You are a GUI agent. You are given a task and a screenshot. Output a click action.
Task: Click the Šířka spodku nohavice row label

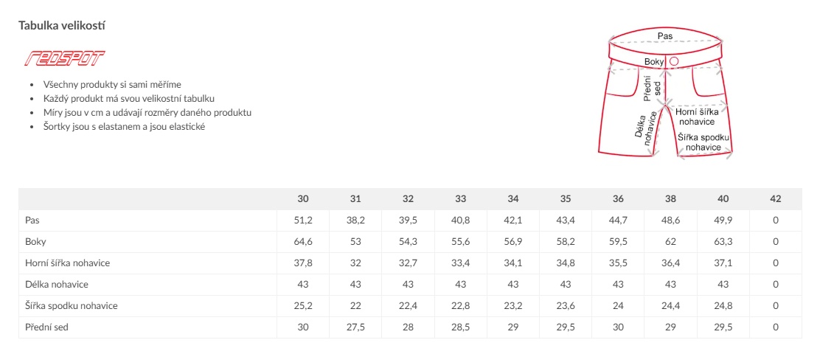point(71,306)
